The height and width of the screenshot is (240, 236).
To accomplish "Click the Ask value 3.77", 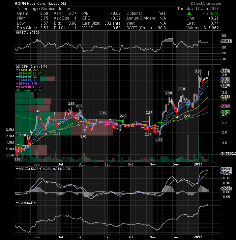I will click(72, 13).
